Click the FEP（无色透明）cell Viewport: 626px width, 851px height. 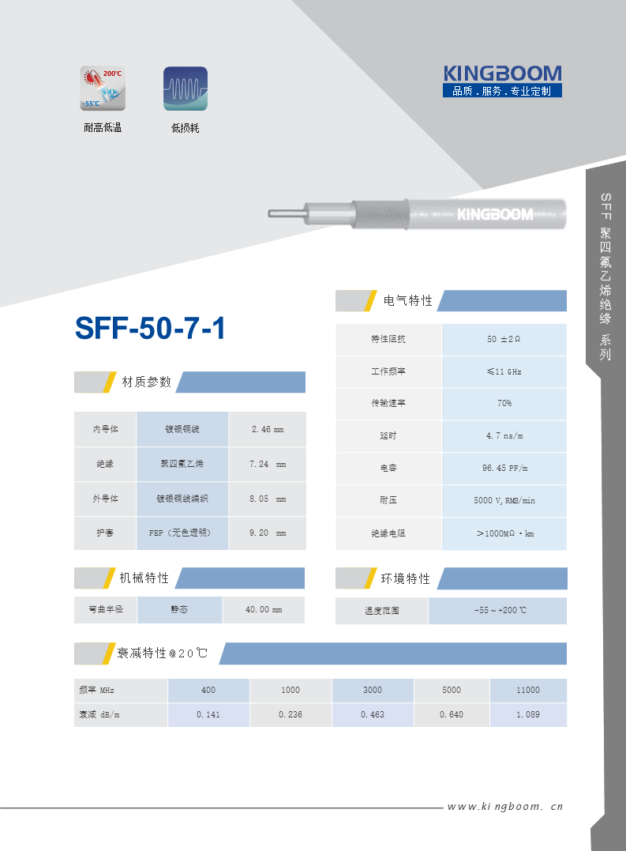click(x=182, y=533)
